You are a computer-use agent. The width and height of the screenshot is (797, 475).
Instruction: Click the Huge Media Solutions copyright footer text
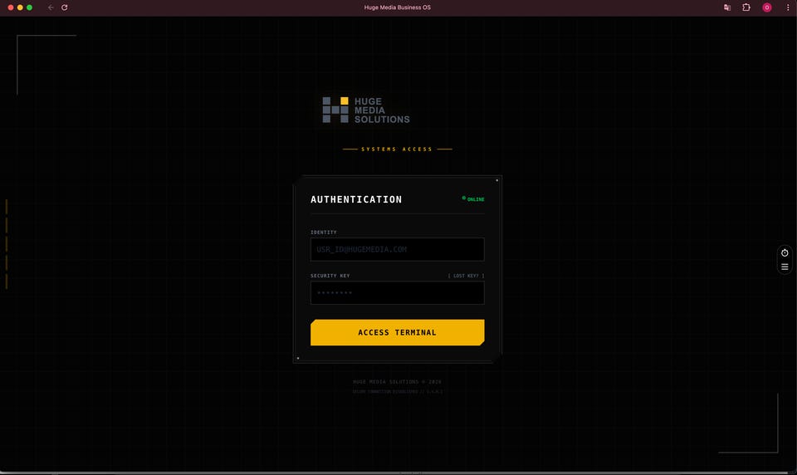click(398, 382)
